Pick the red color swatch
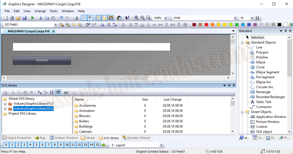 pyautogui.click(x=206, y=25)
